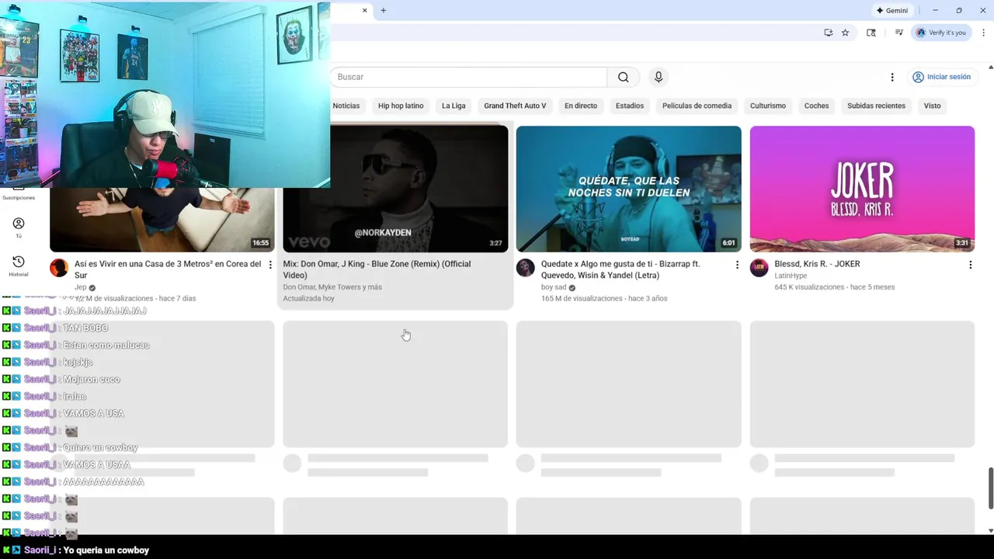Screen dimensions: 994x559
Task: Open title Mix: Don Omar, J King - Blue Zone
Action: [x=377, y=269]
